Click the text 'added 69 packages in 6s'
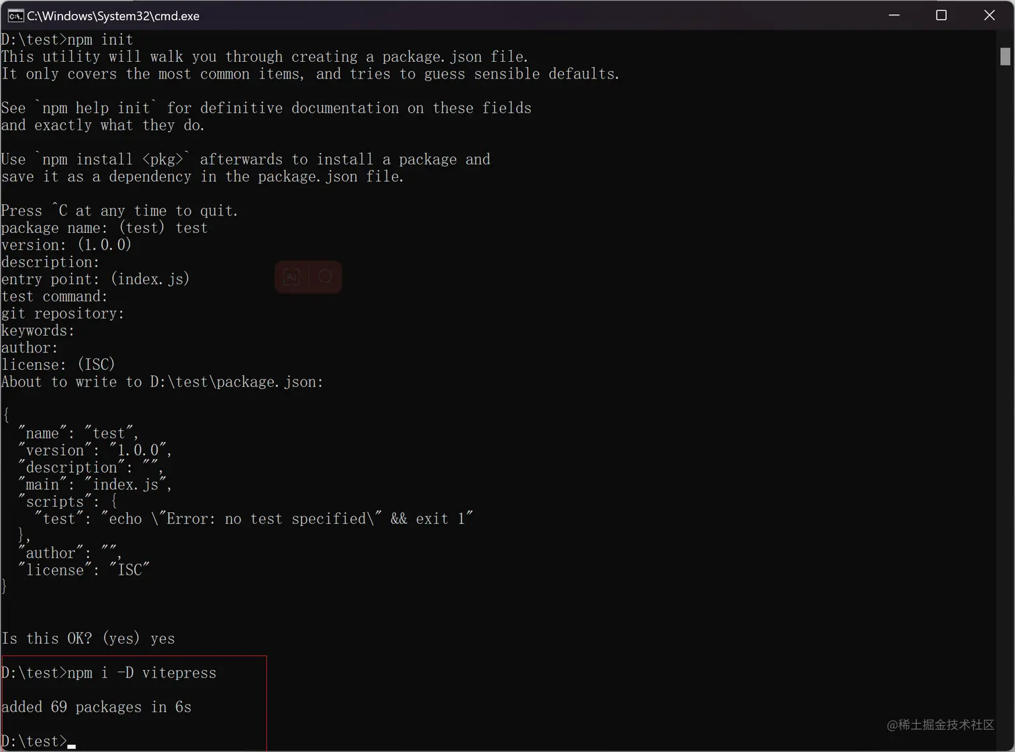1015x752 pixels. click(96, 707)
